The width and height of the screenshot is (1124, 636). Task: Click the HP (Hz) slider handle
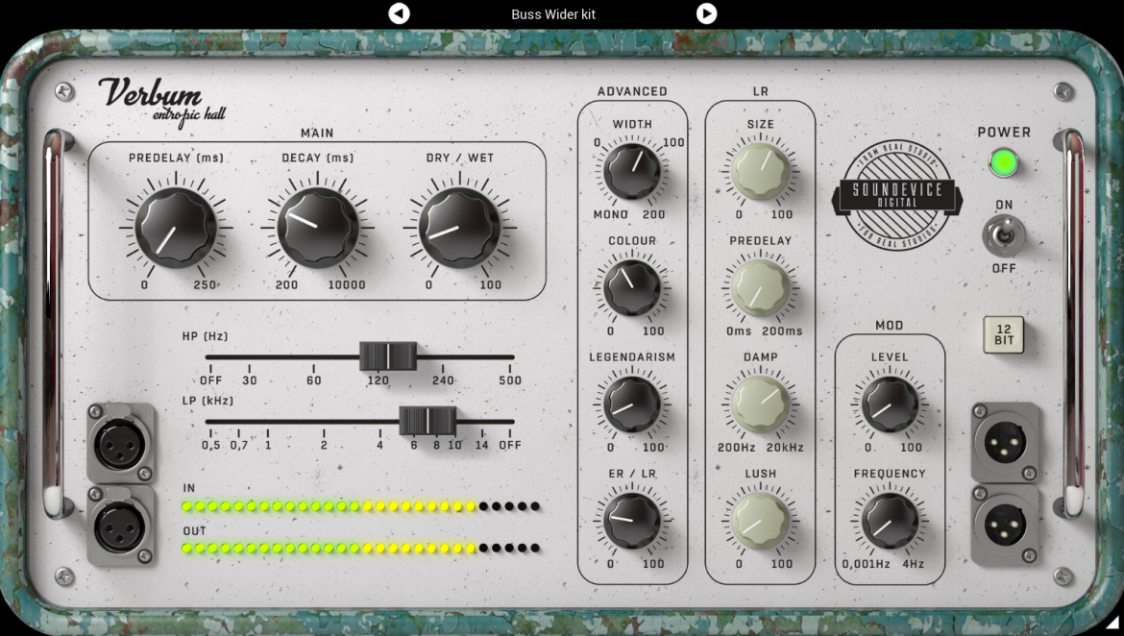388,356
